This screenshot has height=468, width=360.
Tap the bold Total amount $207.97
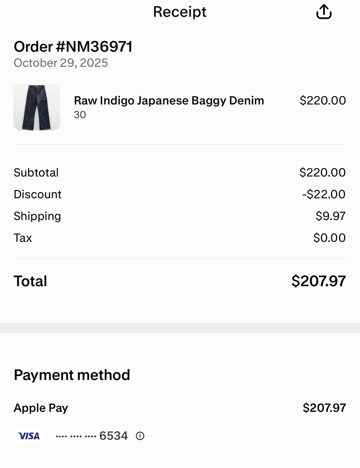tap(318, 281)
